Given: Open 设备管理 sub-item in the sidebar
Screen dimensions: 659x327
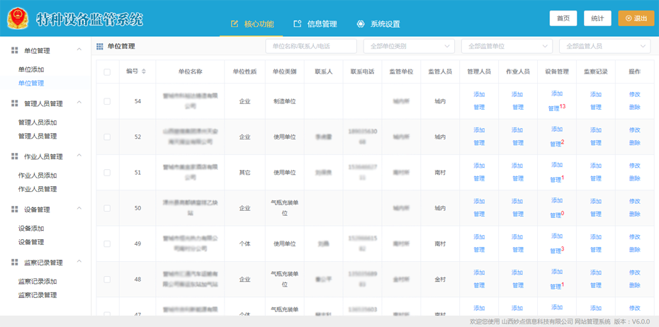Looking at the screenshot, I should click(31, 242).
